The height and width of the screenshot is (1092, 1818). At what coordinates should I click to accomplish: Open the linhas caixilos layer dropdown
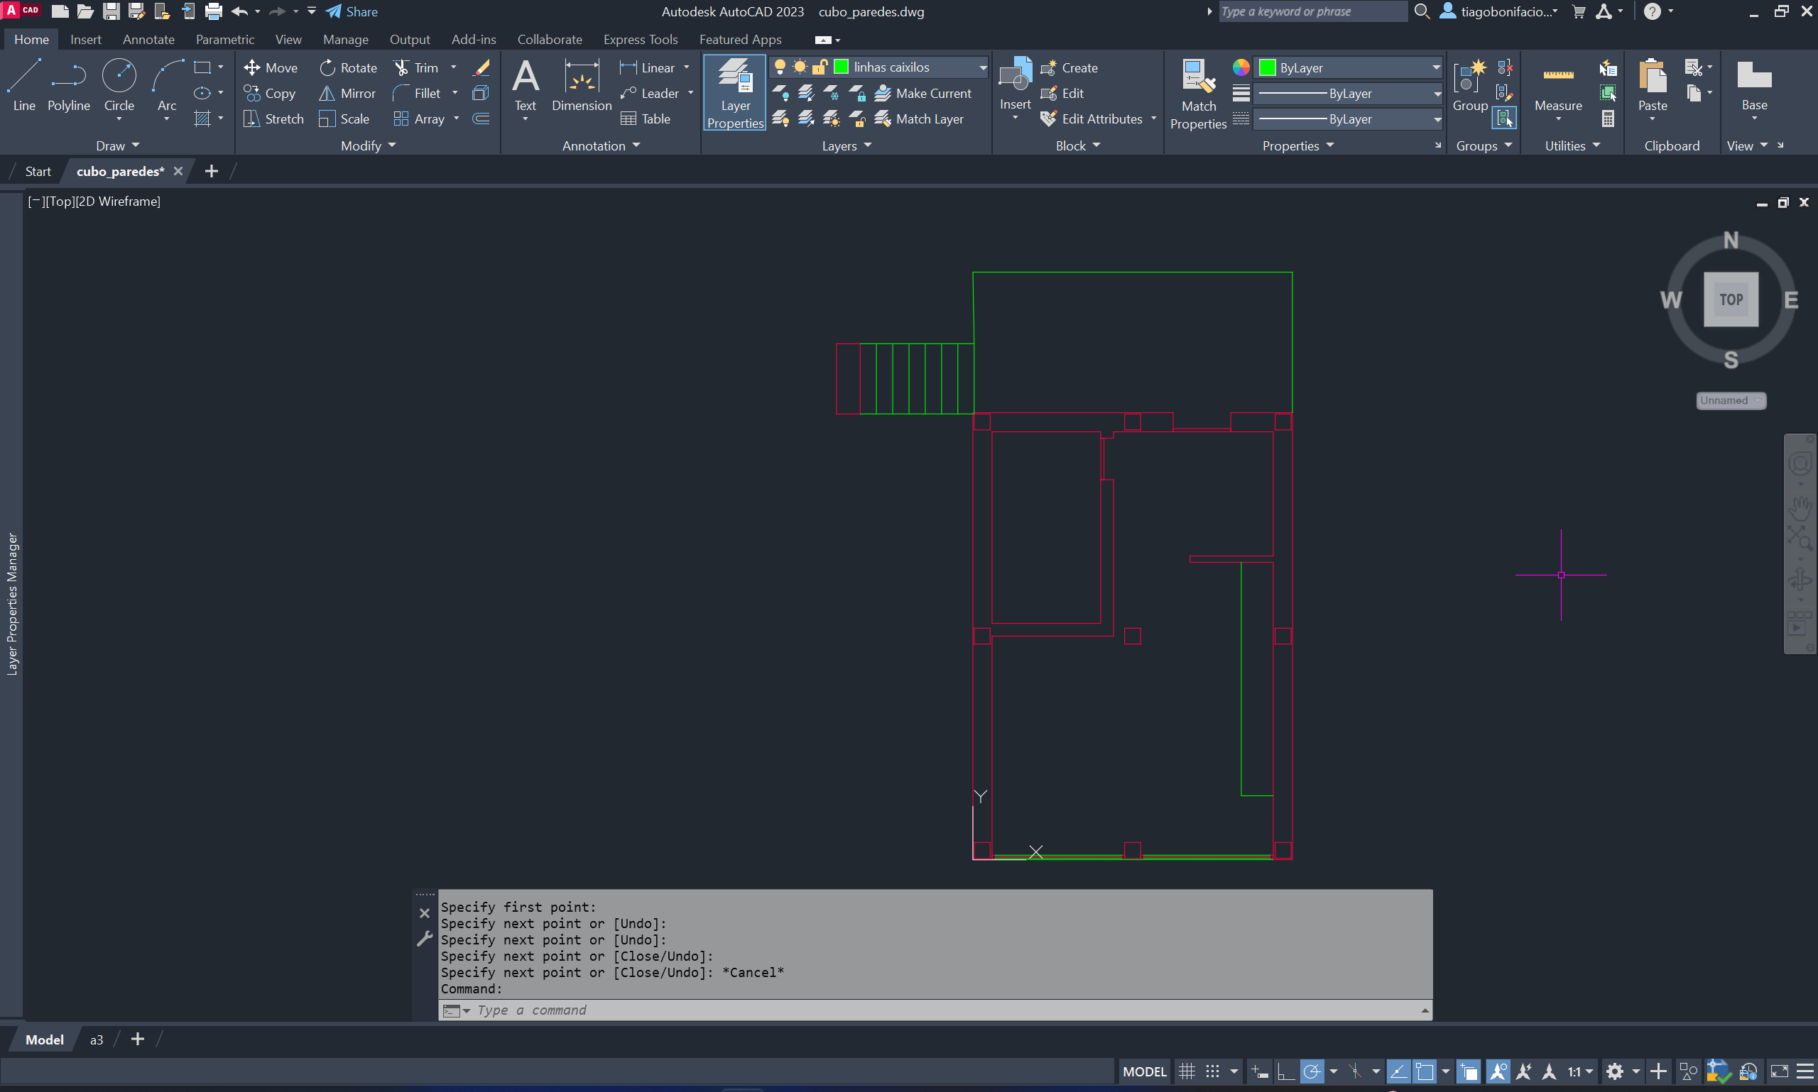point(982,67)
